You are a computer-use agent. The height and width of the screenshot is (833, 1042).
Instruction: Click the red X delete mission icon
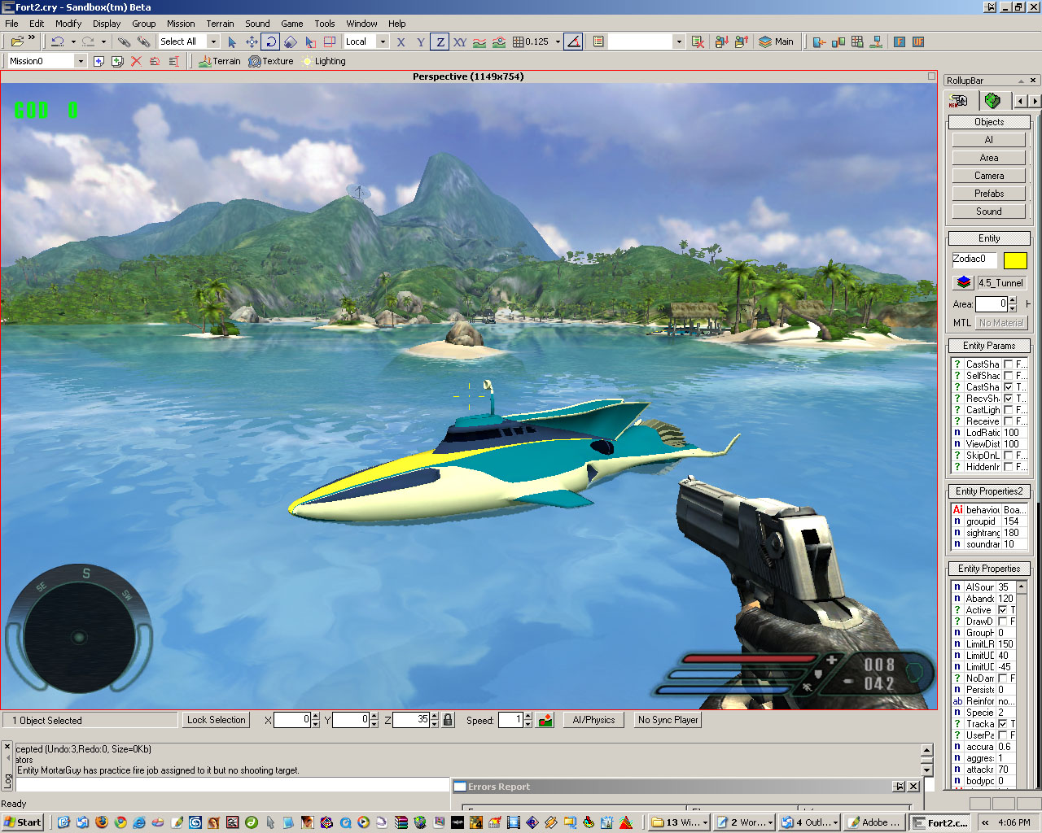point(136,61)
